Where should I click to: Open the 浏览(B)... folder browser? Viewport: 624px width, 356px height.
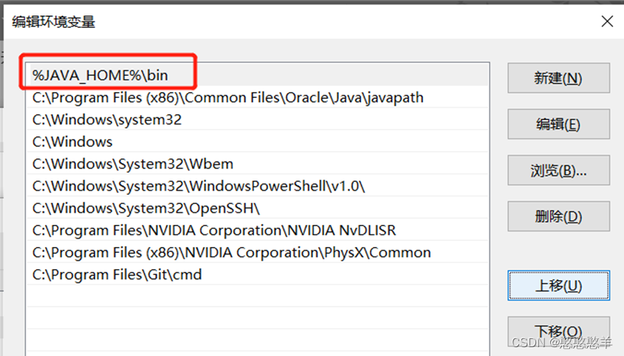(x=558, y=170)
